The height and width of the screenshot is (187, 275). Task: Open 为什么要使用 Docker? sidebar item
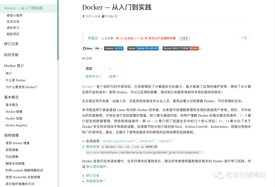(21, 87)
